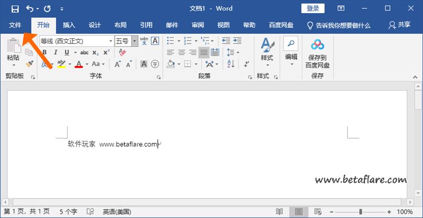Apply strikethrough to text
This screenshot has width=423, height=218.
point(83,52)
